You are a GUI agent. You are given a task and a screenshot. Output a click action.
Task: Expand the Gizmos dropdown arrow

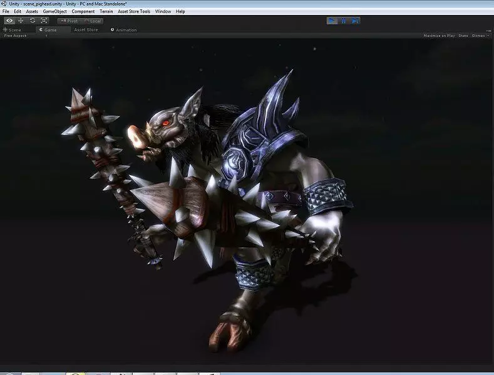click(488, 36)
